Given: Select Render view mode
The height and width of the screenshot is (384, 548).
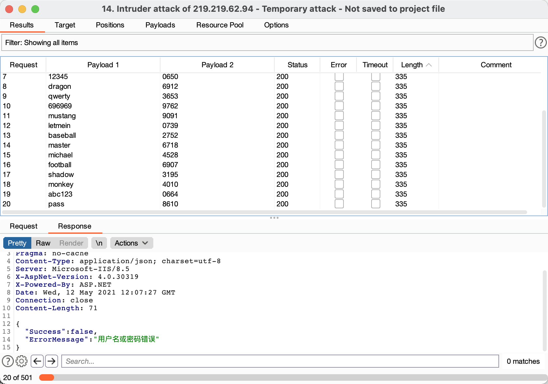Looking at the screenshot, I should point(71,243).
